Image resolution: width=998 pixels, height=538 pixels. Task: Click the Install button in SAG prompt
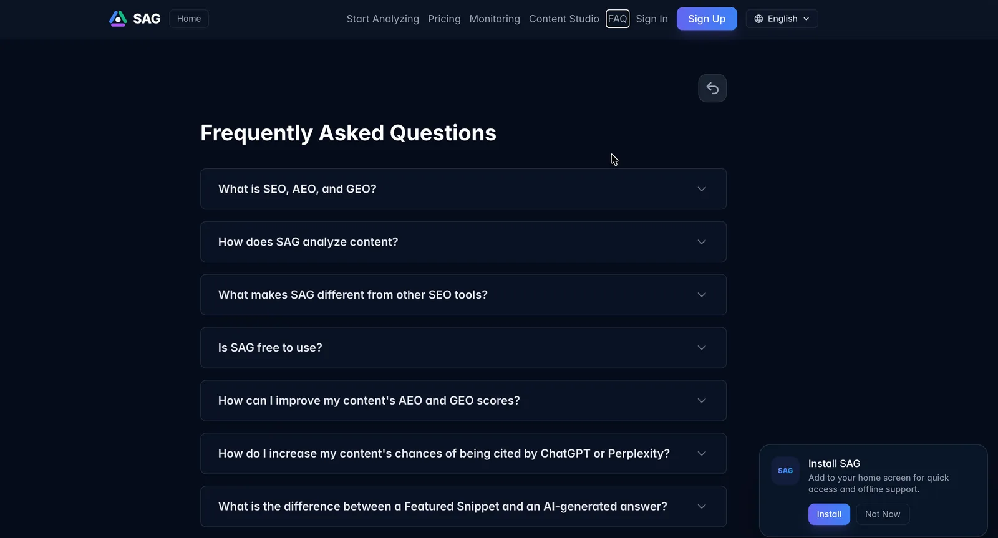829,514
